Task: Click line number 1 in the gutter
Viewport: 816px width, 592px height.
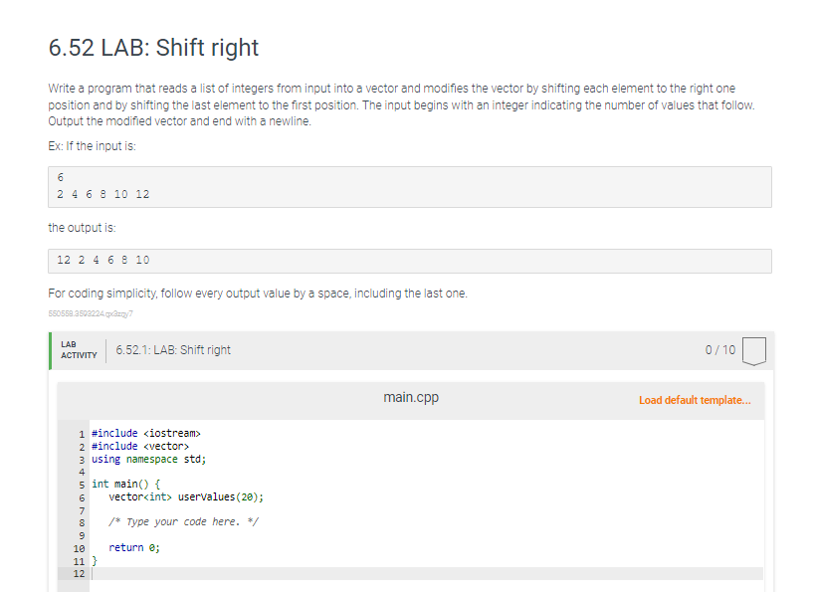Action: 81,433
